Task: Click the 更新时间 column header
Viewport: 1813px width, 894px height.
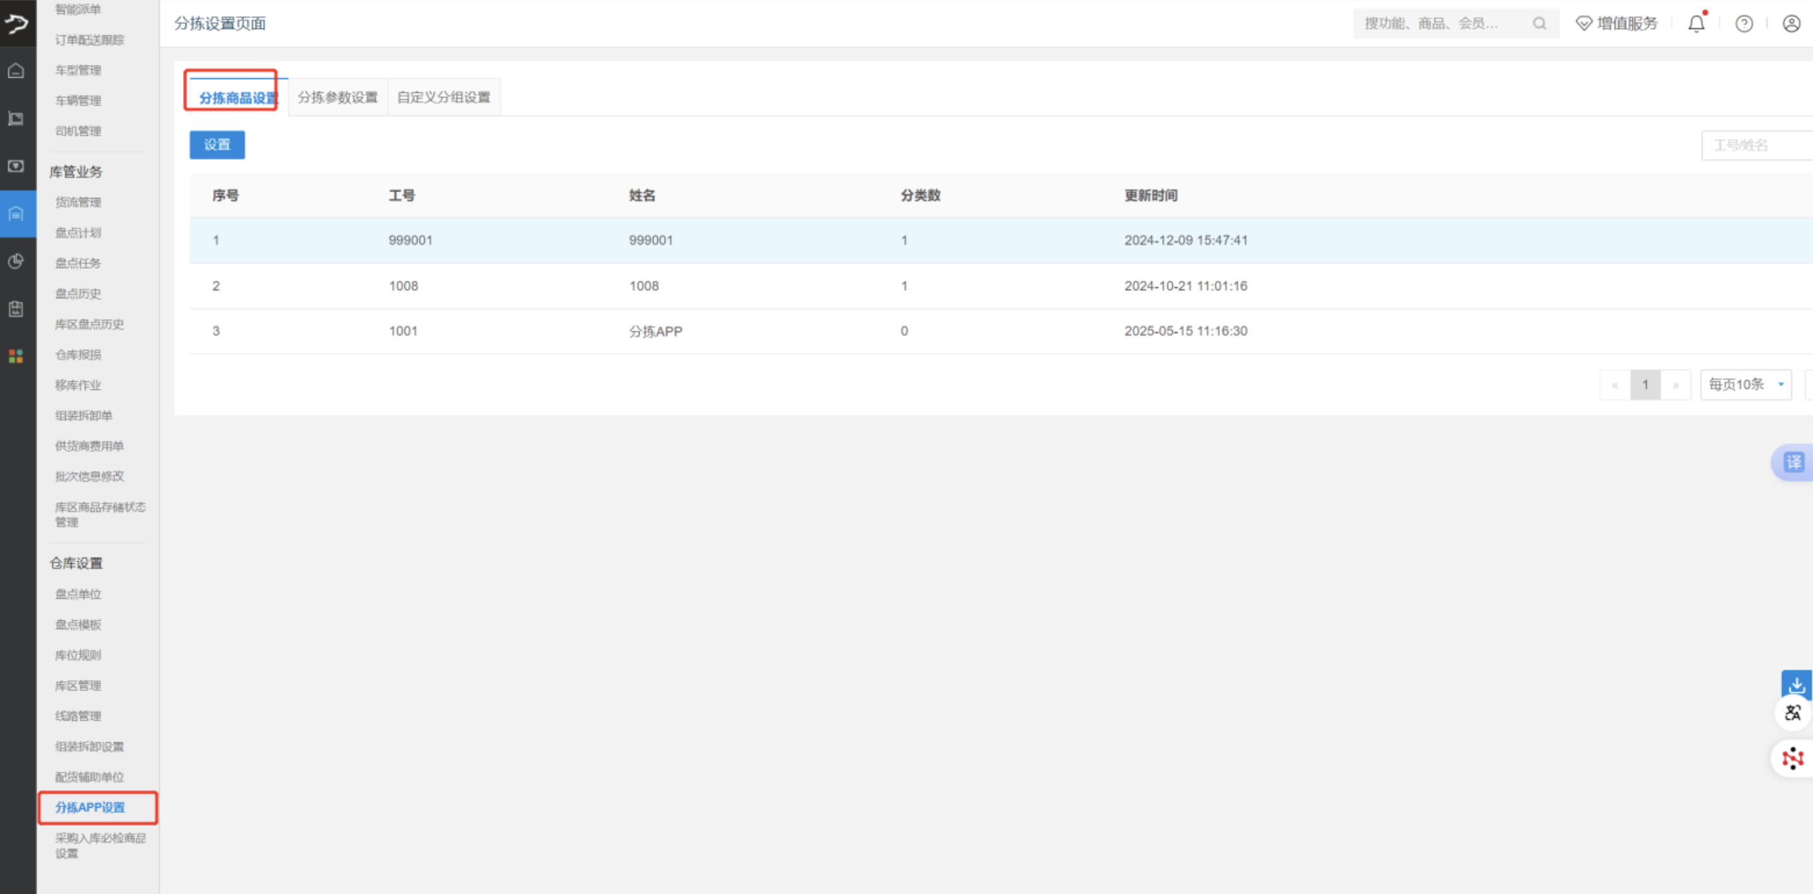Action: pyautogui.click(x=1151, y=195)
